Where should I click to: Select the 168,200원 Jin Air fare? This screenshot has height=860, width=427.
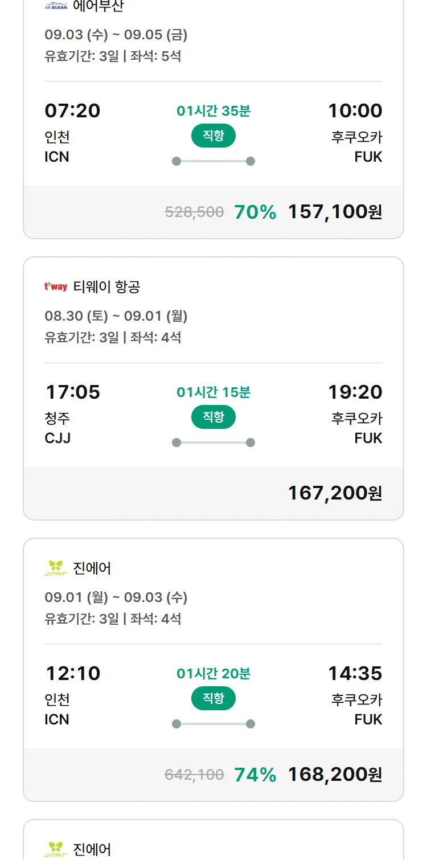click(x=335, y=775)
